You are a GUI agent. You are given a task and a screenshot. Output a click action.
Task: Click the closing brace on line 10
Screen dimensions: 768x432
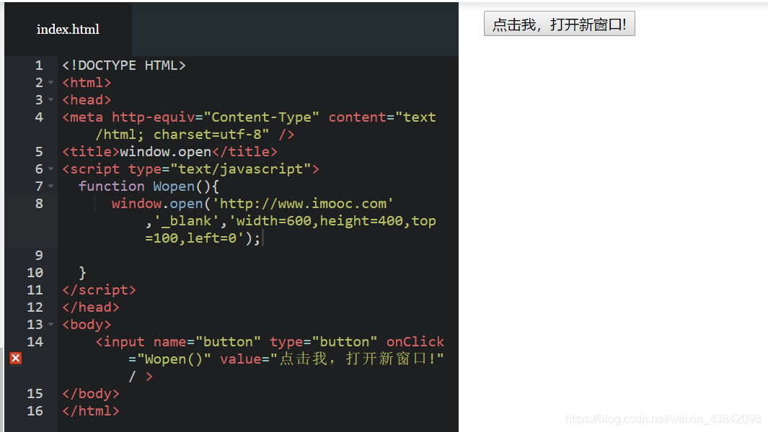[82, 272]
